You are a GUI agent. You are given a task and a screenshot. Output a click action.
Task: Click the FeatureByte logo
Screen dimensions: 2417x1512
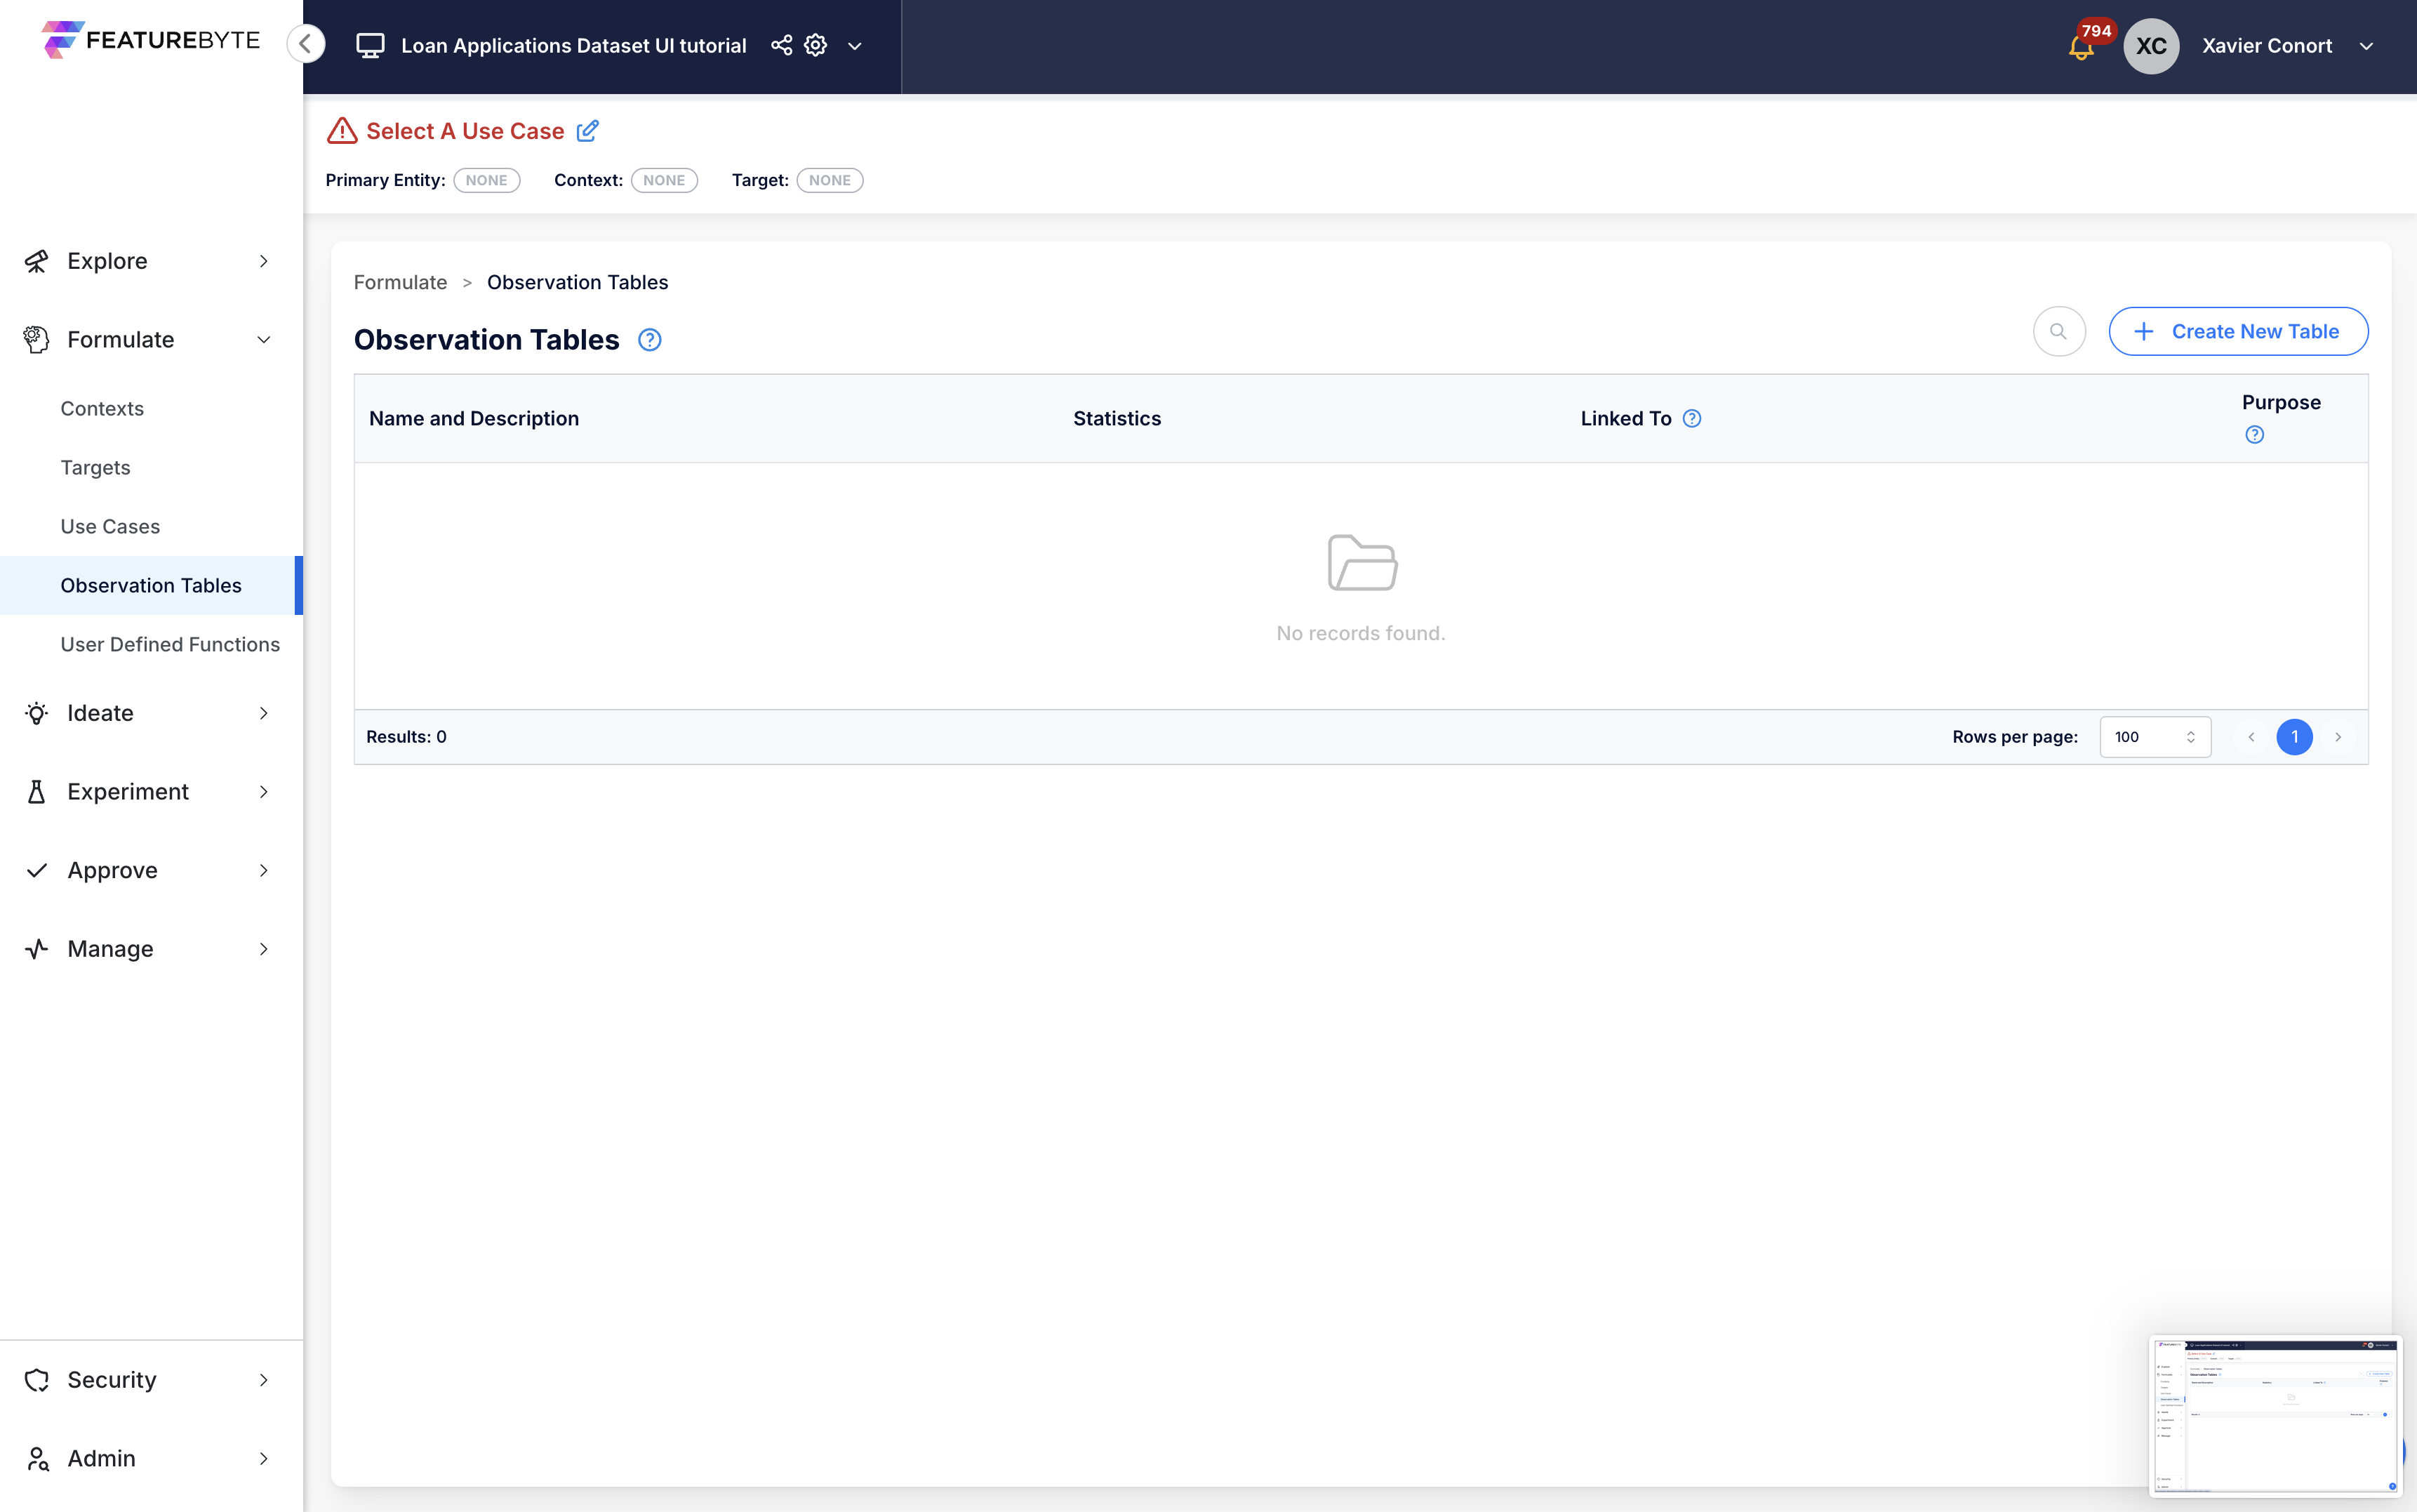[x=151, y=40]
